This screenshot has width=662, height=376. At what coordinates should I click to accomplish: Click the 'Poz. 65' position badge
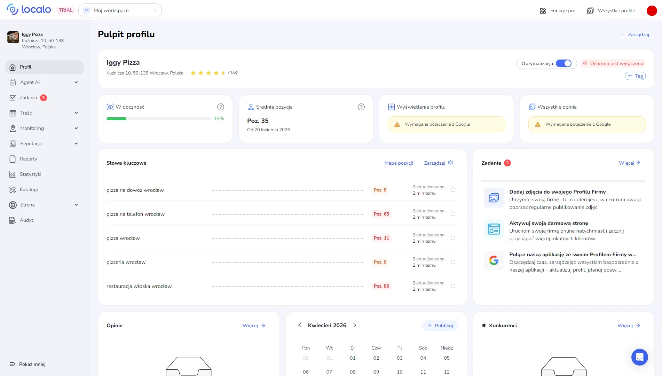[381, 214]
